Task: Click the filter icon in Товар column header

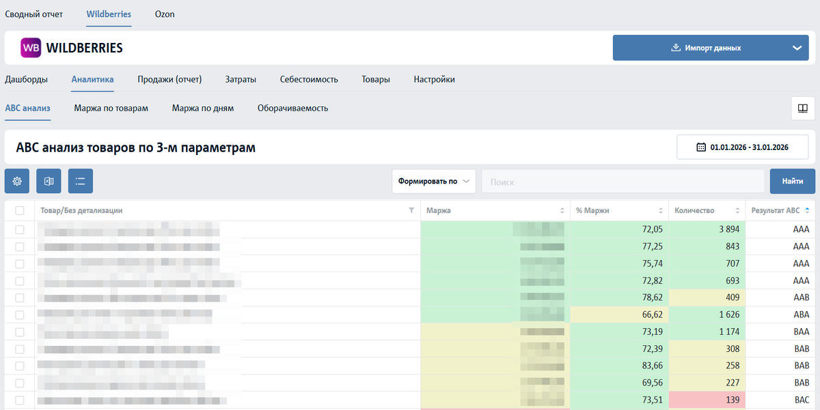Action: click(411, 211)
